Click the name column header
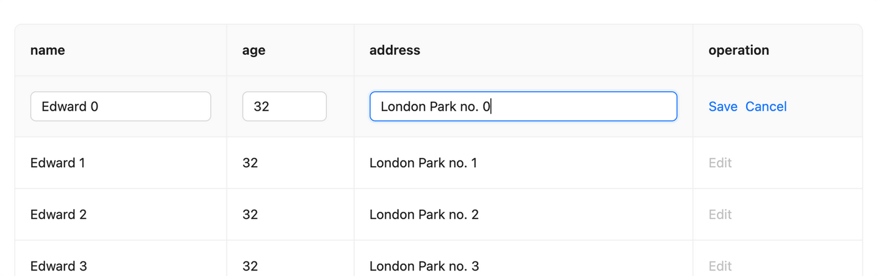 [48, 50]
